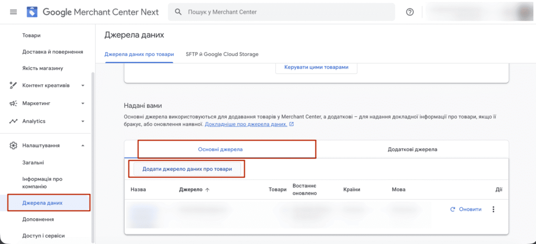Click the Оновити button label
The image size is (536, 244).
tap(470, 209)
